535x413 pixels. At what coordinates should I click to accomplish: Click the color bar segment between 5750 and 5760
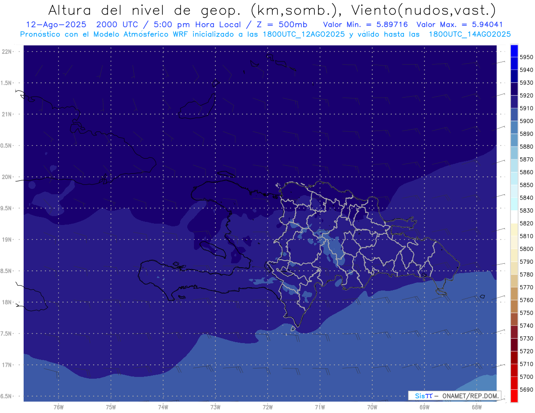tap(514, 307)
